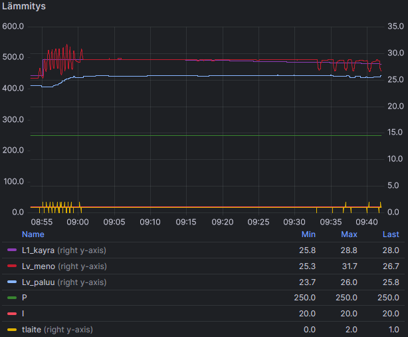Screen dimensions: 408x337
Task: Click Lv_meno Max value 31.7
Action: click(350, 266)
